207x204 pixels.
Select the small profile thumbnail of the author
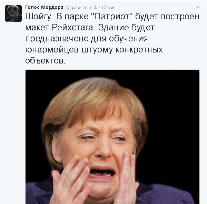(x=13, y=13)
